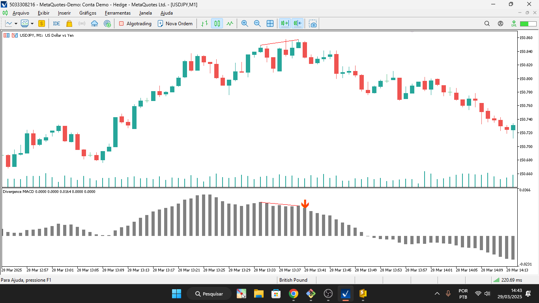Image resolution: width=539 pixels, height=303 pixels.
Task: Open the Market with the shopping bag icon
Action: (69, 23)
